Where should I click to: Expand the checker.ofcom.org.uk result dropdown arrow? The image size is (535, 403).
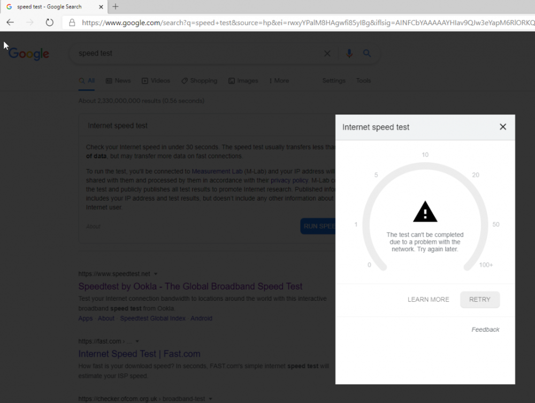pyautogui.click(x=210, y=399)
